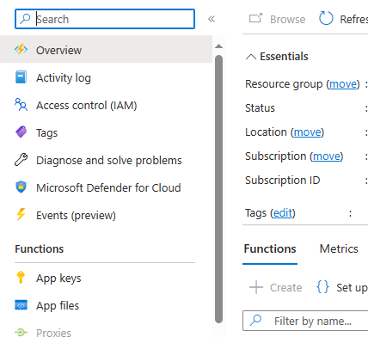Open Events (preview) lightning icon
Viewport: 368px width, 337px height.
(x=21, y=215)
